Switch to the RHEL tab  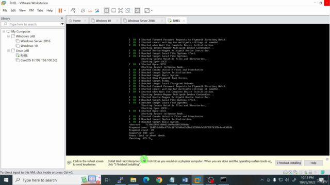click(176, 21)
